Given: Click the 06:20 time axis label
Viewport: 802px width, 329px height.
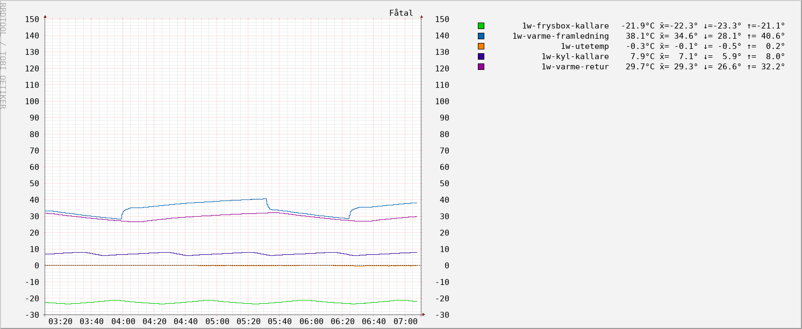Looking at the screenshot, I should pos(342,321).
